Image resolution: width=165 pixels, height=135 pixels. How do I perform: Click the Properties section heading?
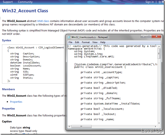click(x=8, y=109)
